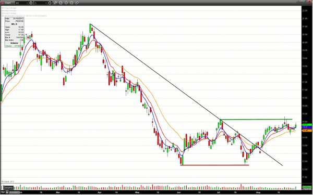Select the red horizontal support line
The height and width of the screenshot is (195, 313).
click(214, 165)
